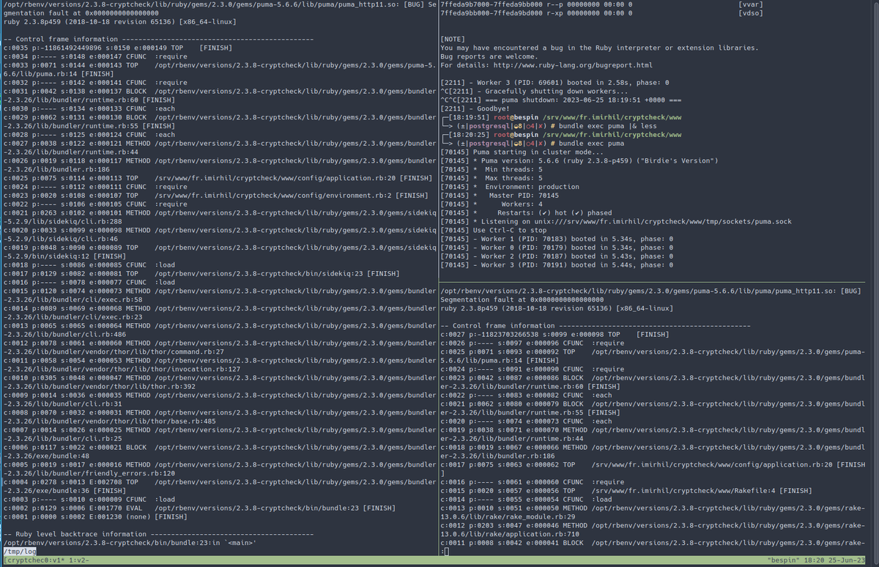This screenshot has height=567, width=879.
Task: Click the less prompt cursor in lower-right pane
Action: tap(445, 551)
